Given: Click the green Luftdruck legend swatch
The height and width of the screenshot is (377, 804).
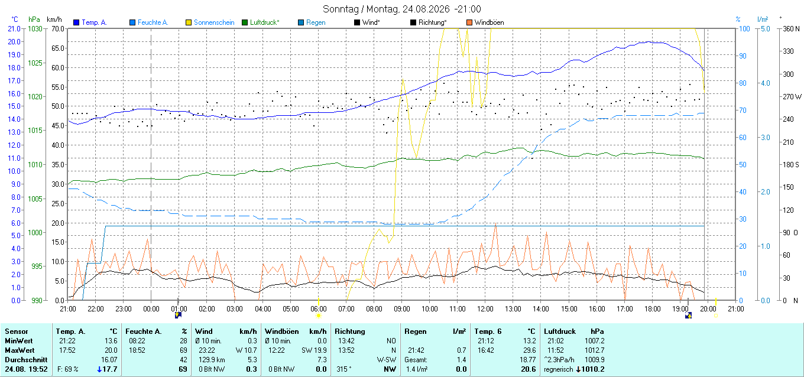Looking at the screenshot, I should (x=245, y=22).
